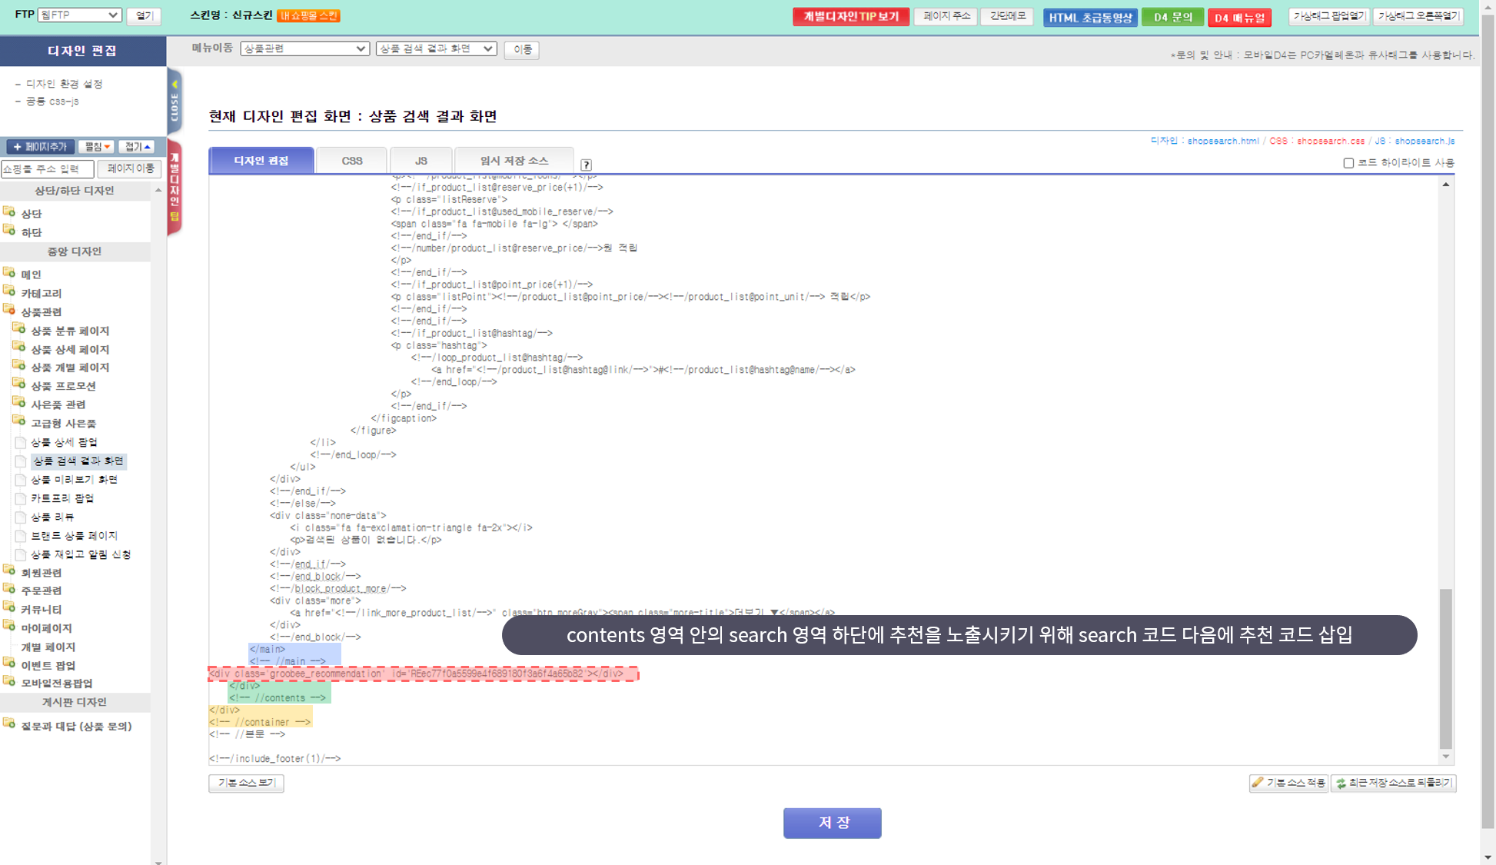1496x865 pixels.
Task: Enable the 코드 하이라이트 사용 checkbox
Action: (1348, 163)
